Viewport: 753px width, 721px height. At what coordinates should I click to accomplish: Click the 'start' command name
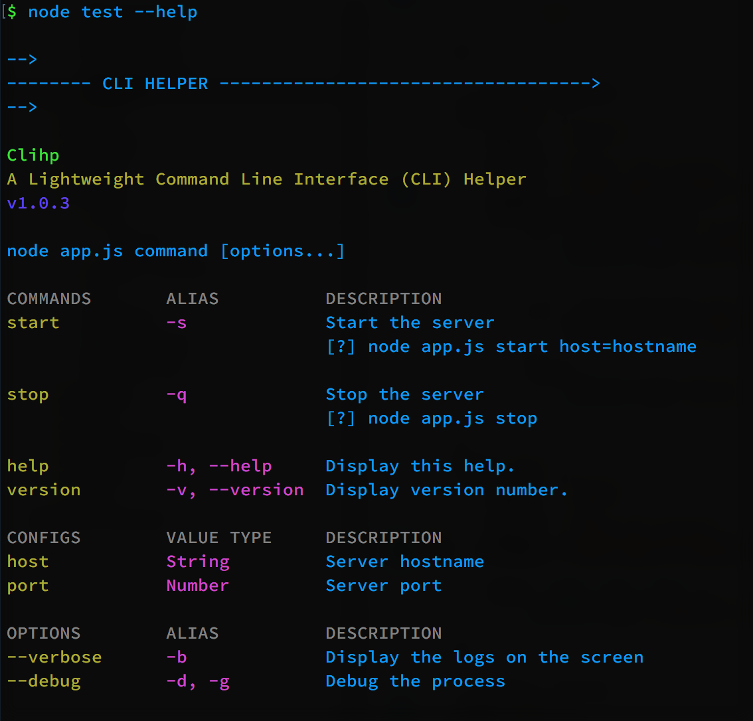[x=33, y=323]
